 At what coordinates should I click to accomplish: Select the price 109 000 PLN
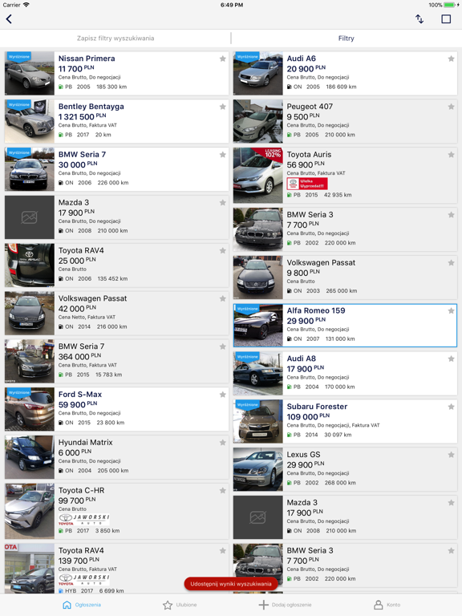pyautogui.click(x=308, y=417)
